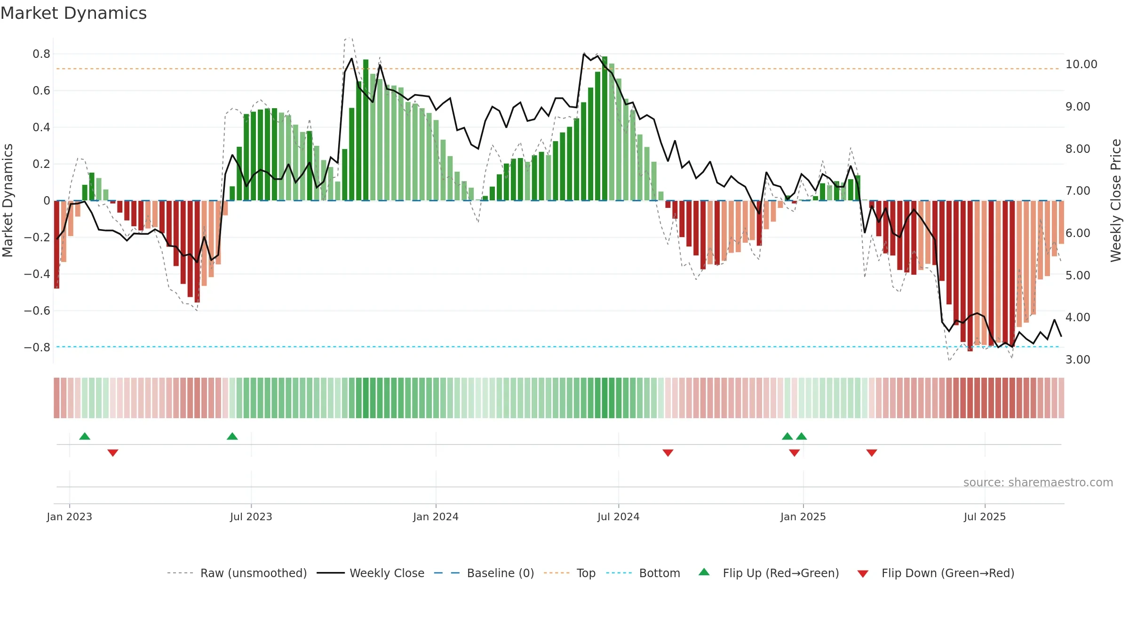This screenshot has height=635, width=1129.
Task: Click the Jan 2025 x-axis label
Action: (803, 516)
